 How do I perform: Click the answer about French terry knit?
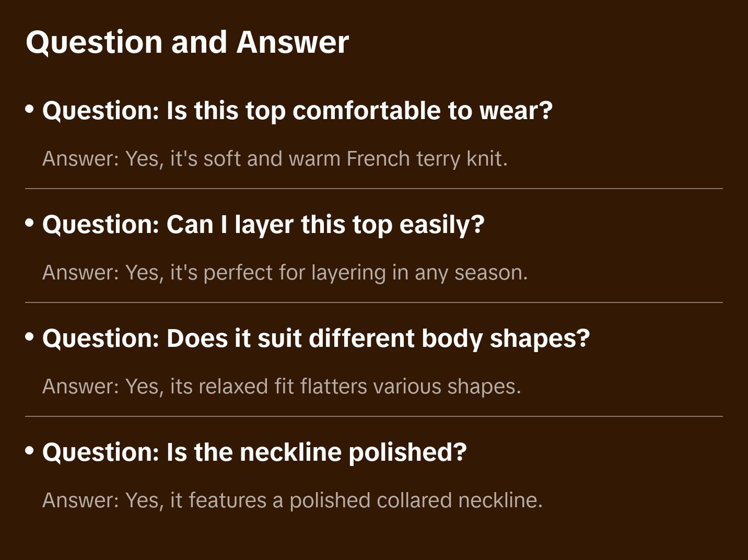pos(275,159)
